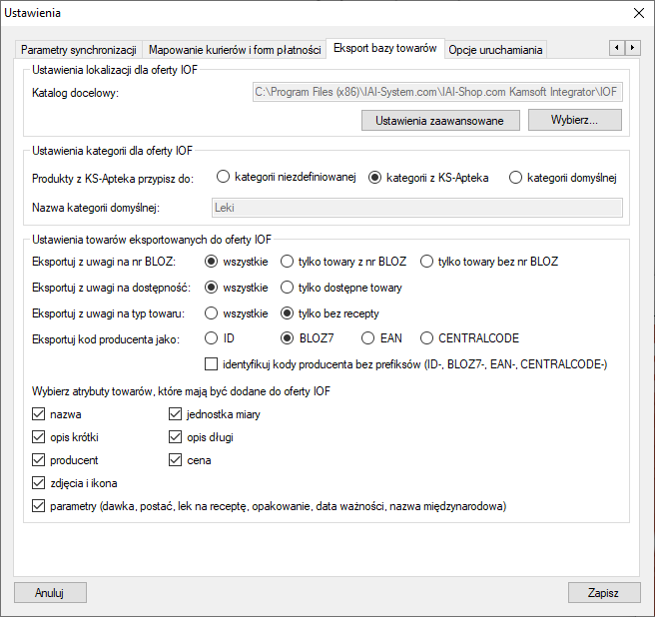
Task: Enable identyfikuj kody producenta bez prefiksów
Action: pyautogui.click(x=211, y=364)
